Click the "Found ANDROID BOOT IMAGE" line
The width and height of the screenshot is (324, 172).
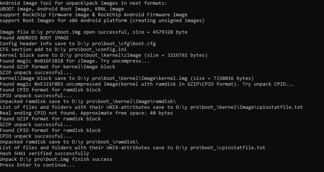point(34,38)
